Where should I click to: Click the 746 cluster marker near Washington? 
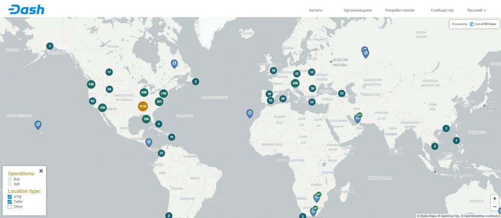(163, 93)
